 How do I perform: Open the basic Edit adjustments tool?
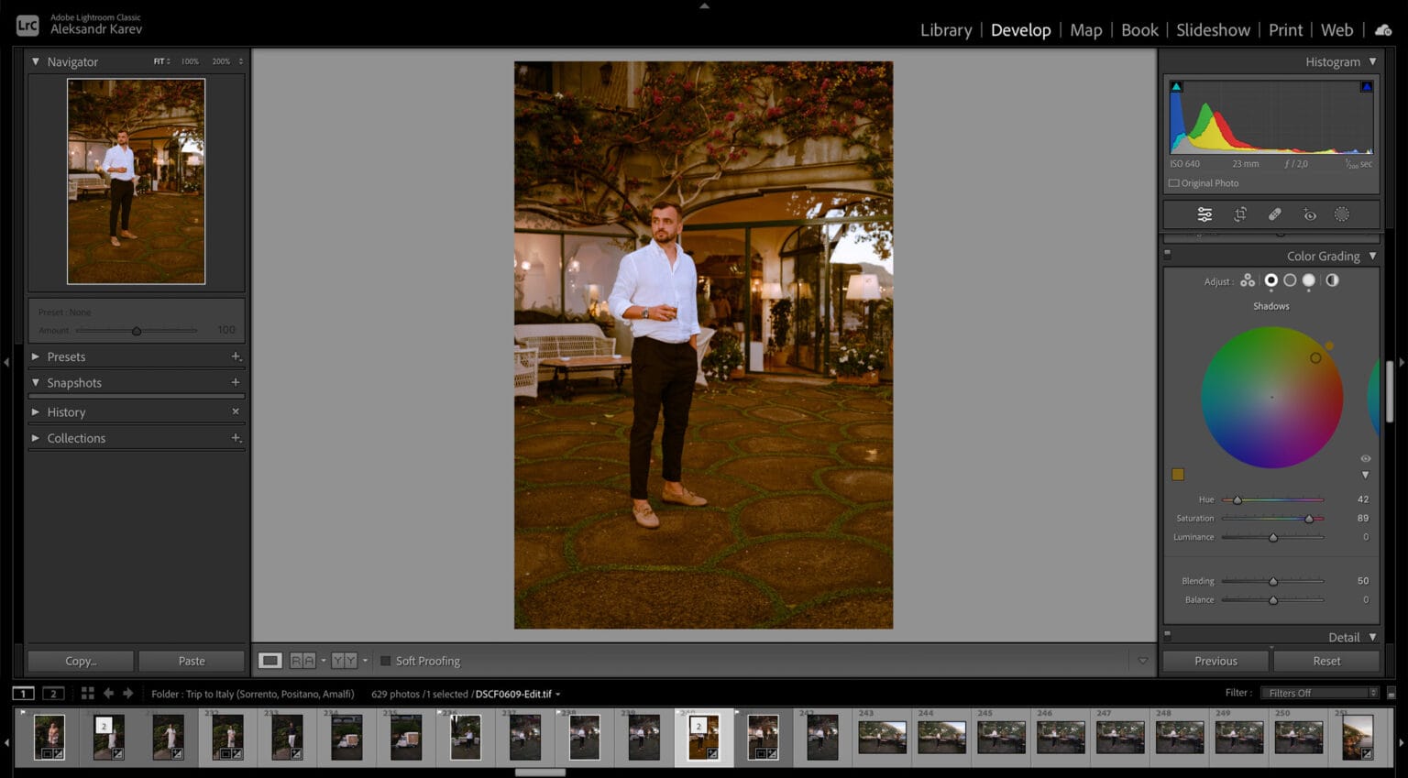[1204, 214]
